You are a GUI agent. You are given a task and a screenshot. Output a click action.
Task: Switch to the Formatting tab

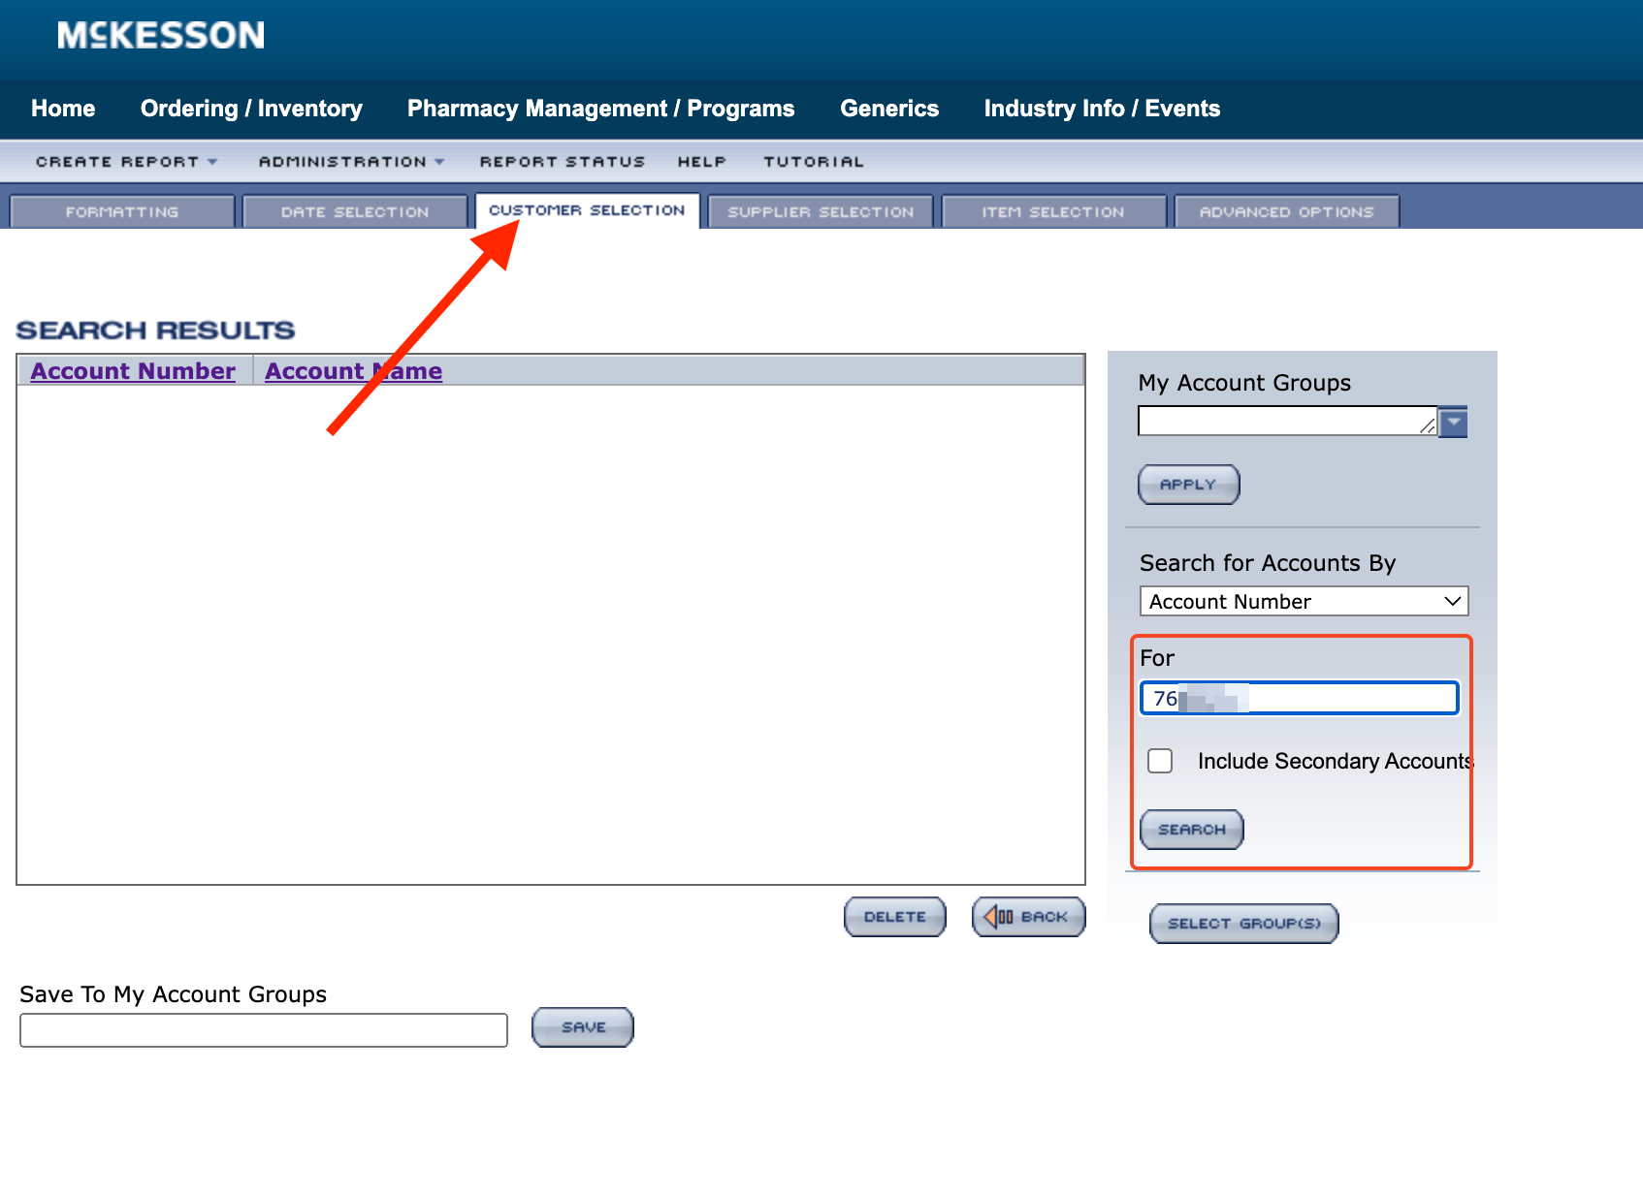click(x=121, y=210)
